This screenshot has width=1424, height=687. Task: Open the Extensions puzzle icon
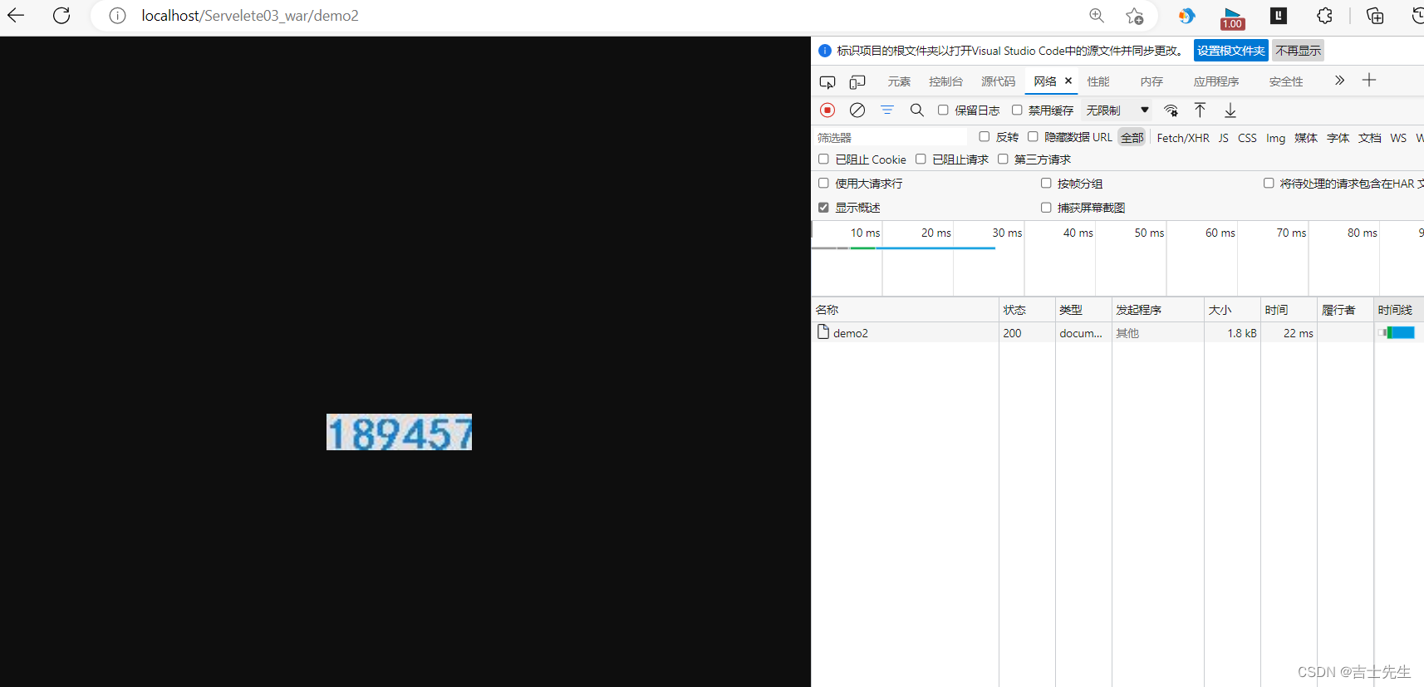pyautogui.click(x=1324, y=16)
